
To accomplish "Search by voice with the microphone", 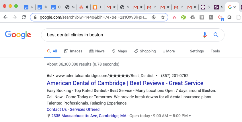I will [x=205, y=35].
